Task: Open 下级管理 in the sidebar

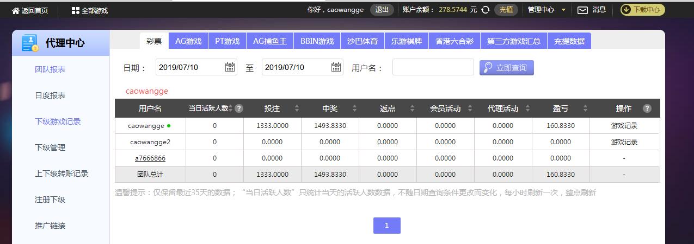Action: click(50, 147)
